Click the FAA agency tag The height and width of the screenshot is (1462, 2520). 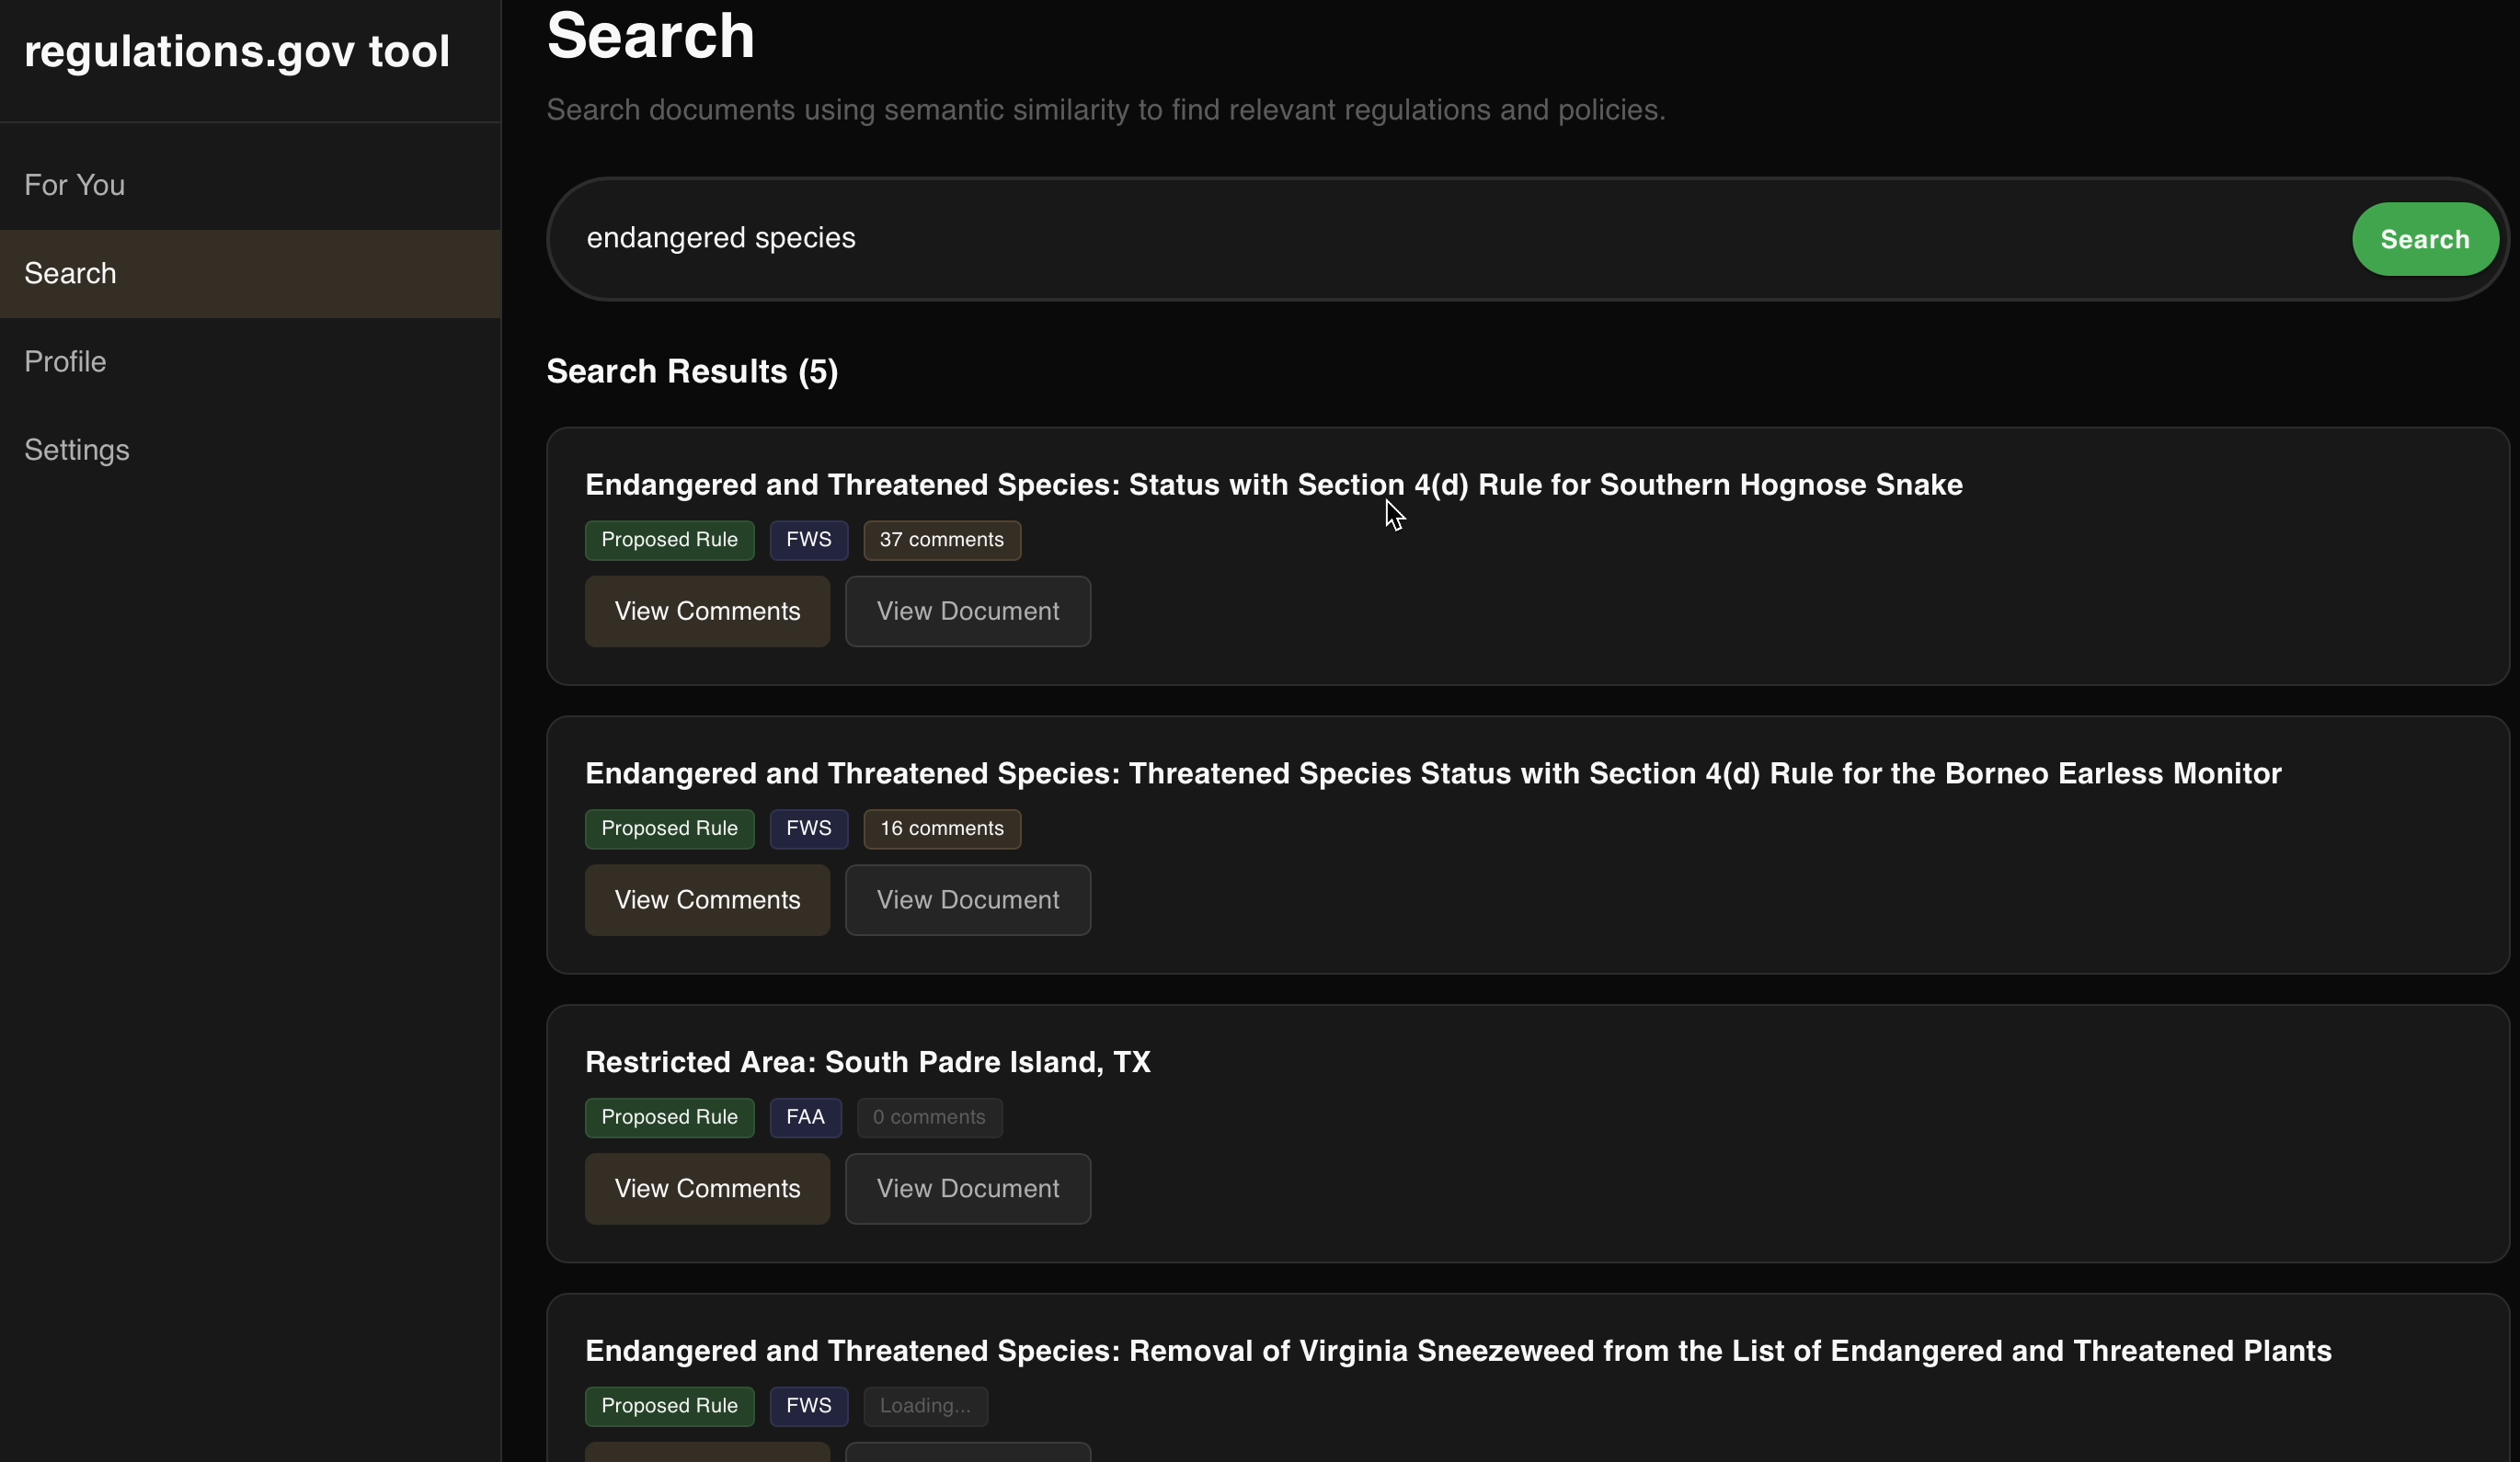pos(805,1117)
